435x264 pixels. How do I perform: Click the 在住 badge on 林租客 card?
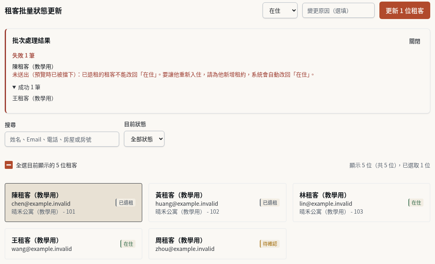click(416, 203)
